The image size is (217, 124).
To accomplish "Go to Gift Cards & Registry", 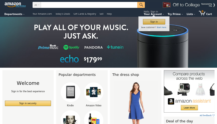I will [85, 14].
